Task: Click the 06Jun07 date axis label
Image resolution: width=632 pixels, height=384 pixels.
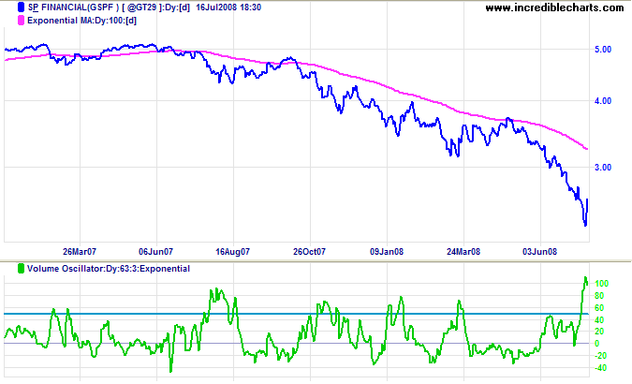Action: (x=156, y=252)
